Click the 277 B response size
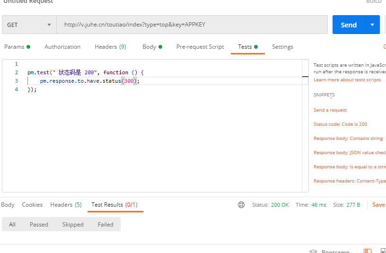386x253 pixels. (353, 205)
